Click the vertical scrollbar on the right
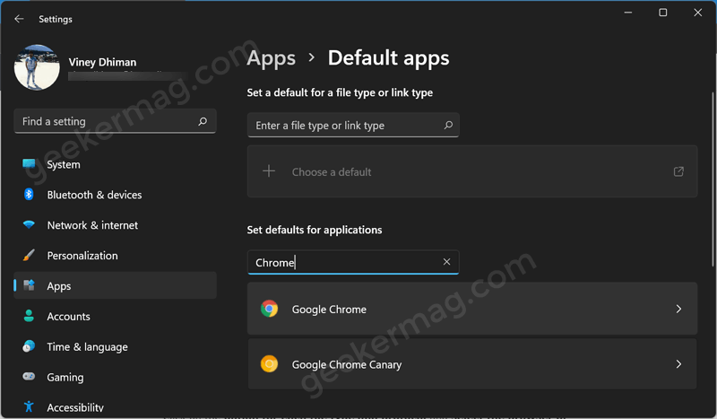 (x=713, y=179)
